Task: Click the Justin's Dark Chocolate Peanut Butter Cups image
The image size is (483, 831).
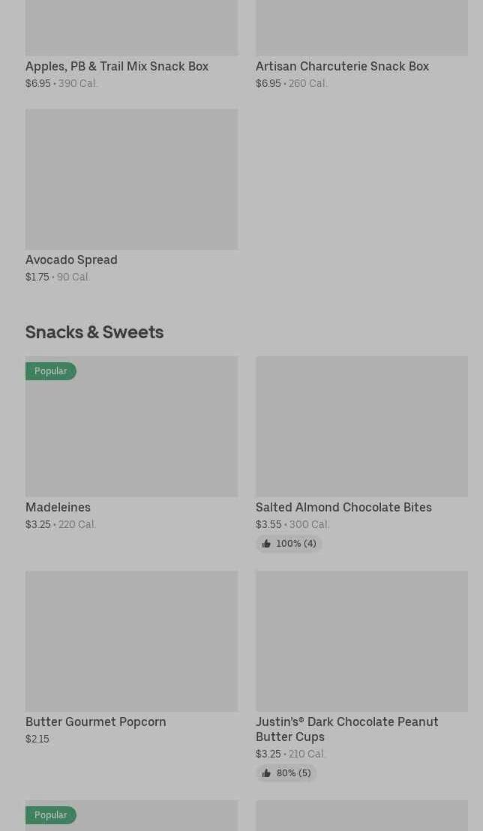Action: 361,641
